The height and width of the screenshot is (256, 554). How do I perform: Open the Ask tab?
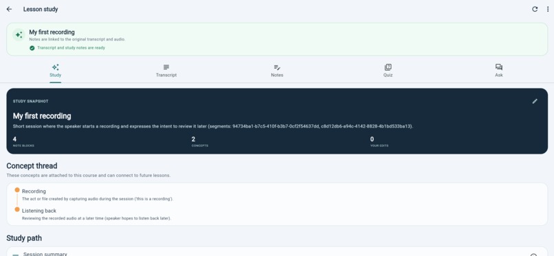pos(498,71)
